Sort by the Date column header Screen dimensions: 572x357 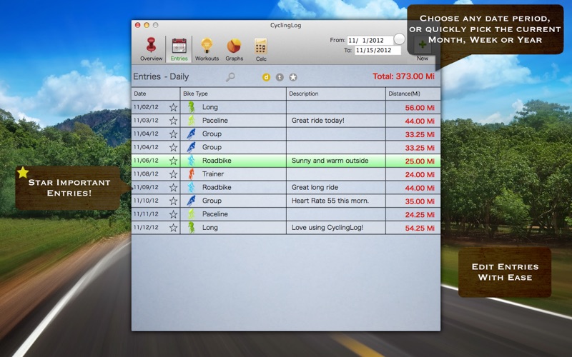click(x=156, y=94)
